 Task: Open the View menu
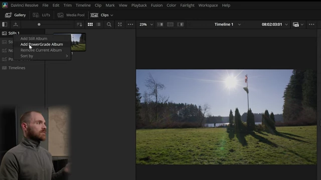pyautogui.click(x=123, y=5)
